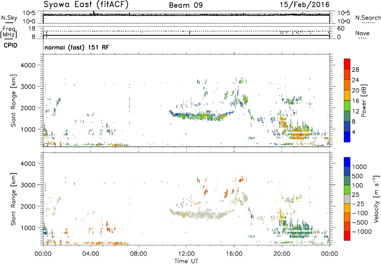
Task: Click the "08:00" time axis label
Action: [x=139, y=254]
